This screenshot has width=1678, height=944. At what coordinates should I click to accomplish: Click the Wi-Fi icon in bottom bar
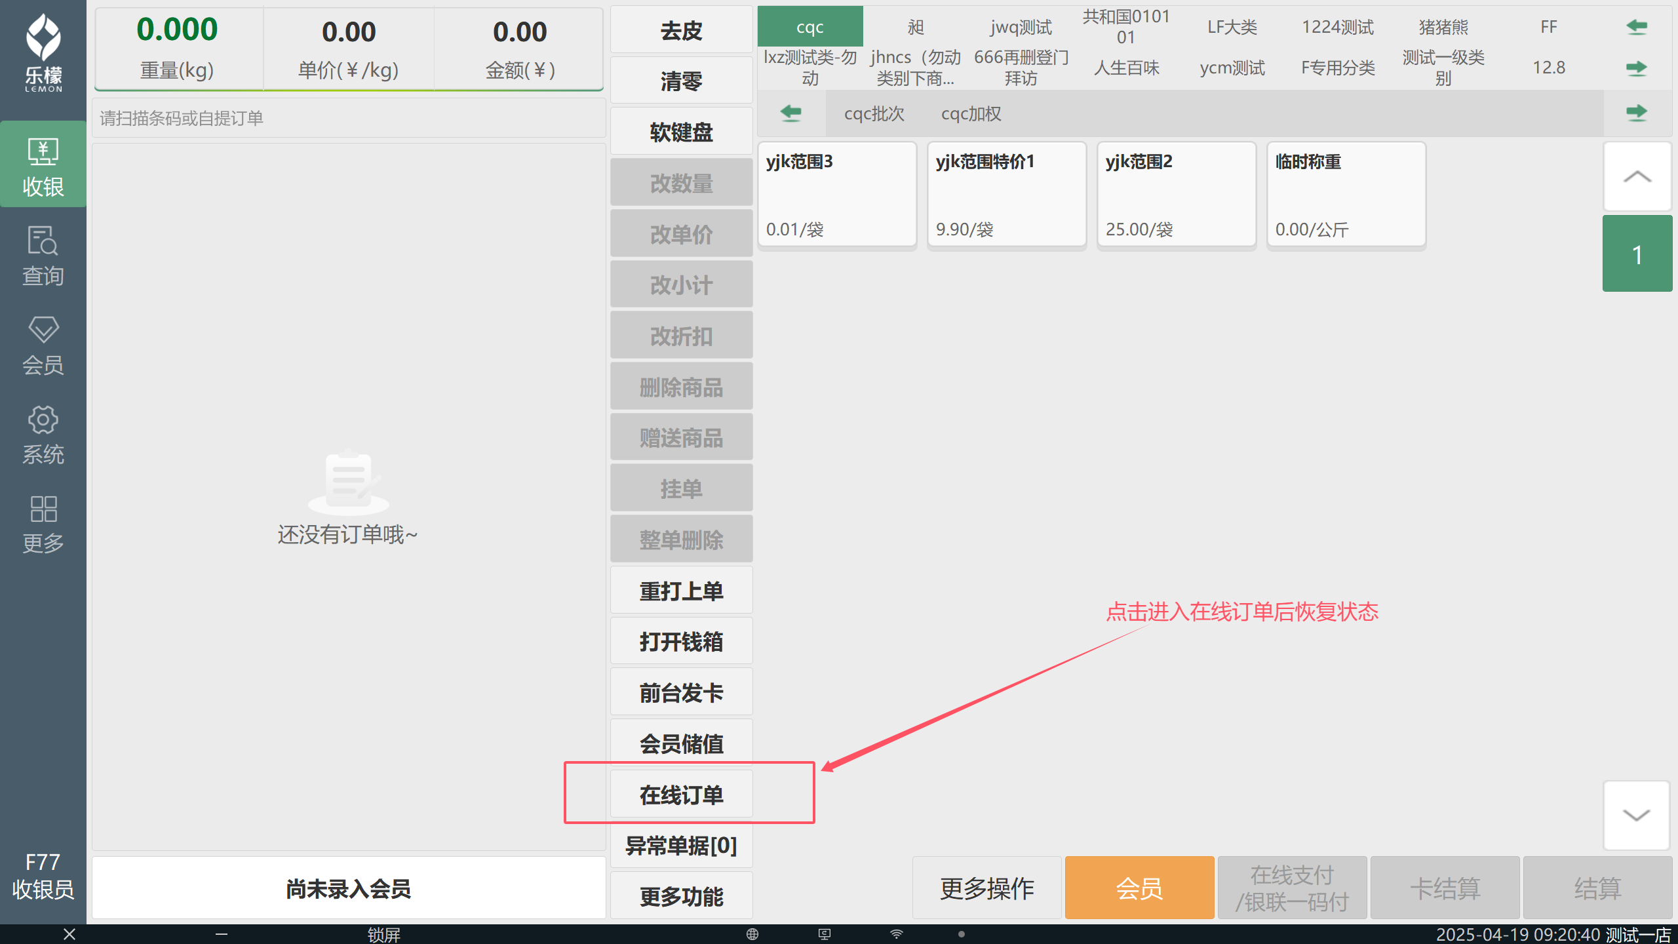897,934
